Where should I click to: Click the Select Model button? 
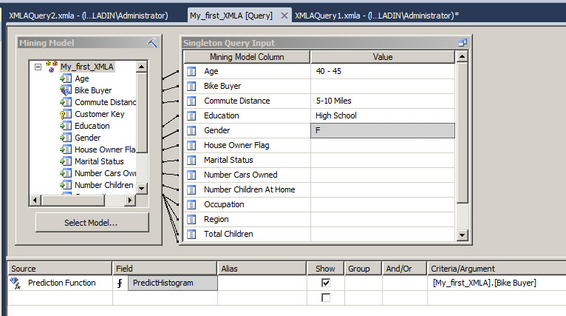(92, 222)
